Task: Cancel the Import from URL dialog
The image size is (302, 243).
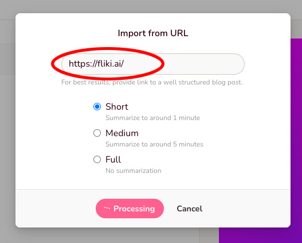Action: [190, 209]
